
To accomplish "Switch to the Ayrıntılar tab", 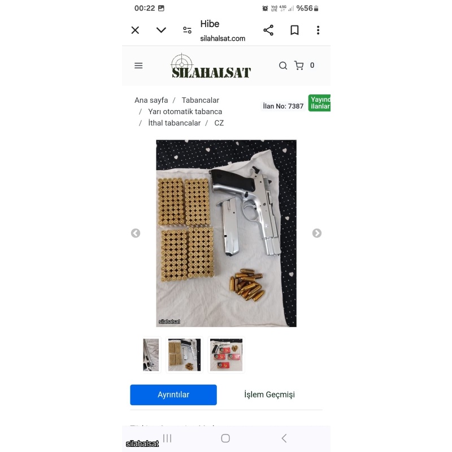I will [x=173, y=394].
